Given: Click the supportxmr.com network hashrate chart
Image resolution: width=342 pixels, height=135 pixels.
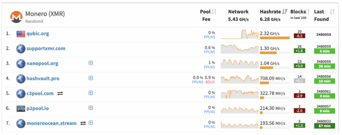Looking at the screenshot, I should [239, 49].
